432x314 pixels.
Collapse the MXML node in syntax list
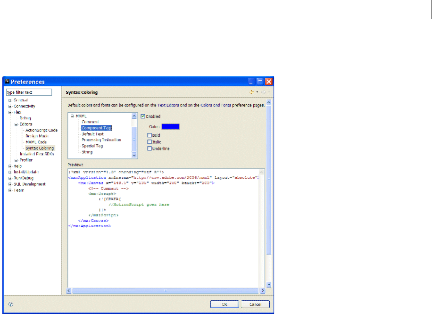click(72, 116)
